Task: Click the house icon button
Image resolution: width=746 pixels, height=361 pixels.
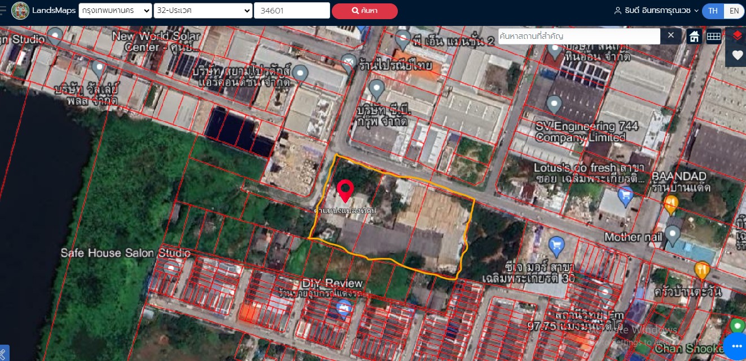Action: [695, 36]
